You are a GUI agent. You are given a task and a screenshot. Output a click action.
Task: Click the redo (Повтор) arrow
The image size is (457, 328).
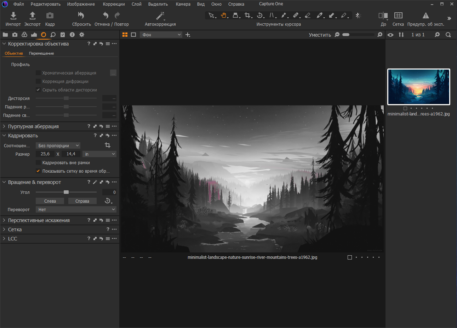pyautogui.click(x=118, y=16)
